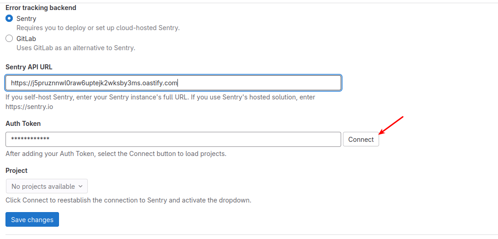Select the GitLab radio button
The height and width of the screenshot is (239, 498).
9,39
